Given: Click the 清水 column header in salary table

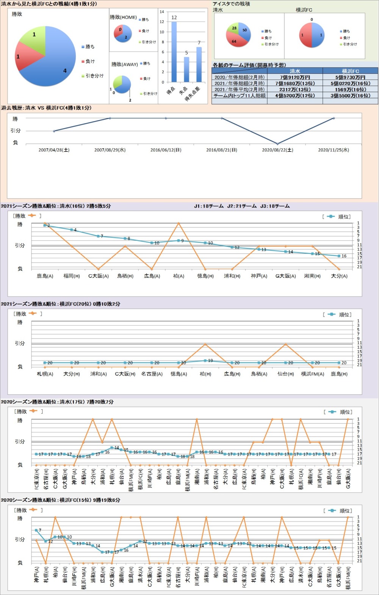Looking at the screenshot, I should click(295, 71).
